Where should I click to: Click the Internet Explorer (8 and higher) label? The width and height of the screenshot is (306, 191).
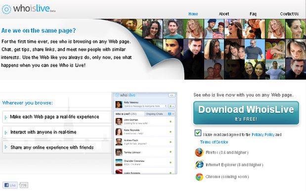click(234, 165)
